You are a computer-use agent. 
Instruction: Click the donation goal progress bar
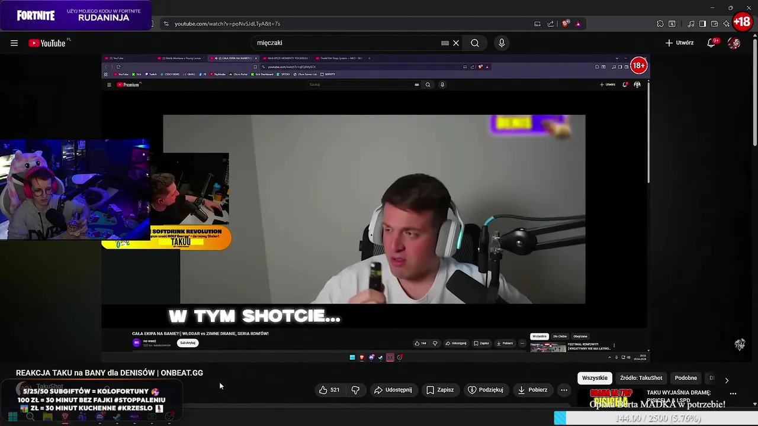(x=656, y=418)
